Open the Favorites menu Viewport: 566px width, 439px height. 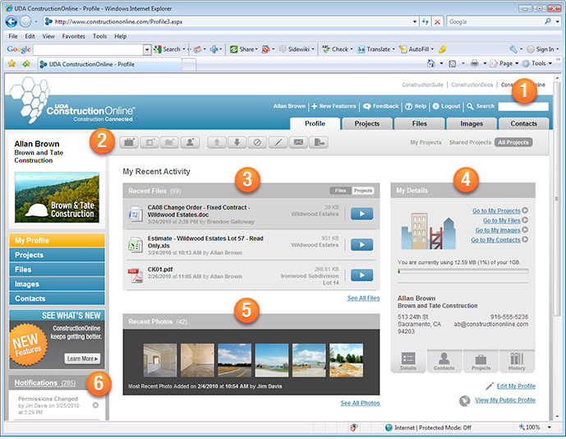click(74, 36)
